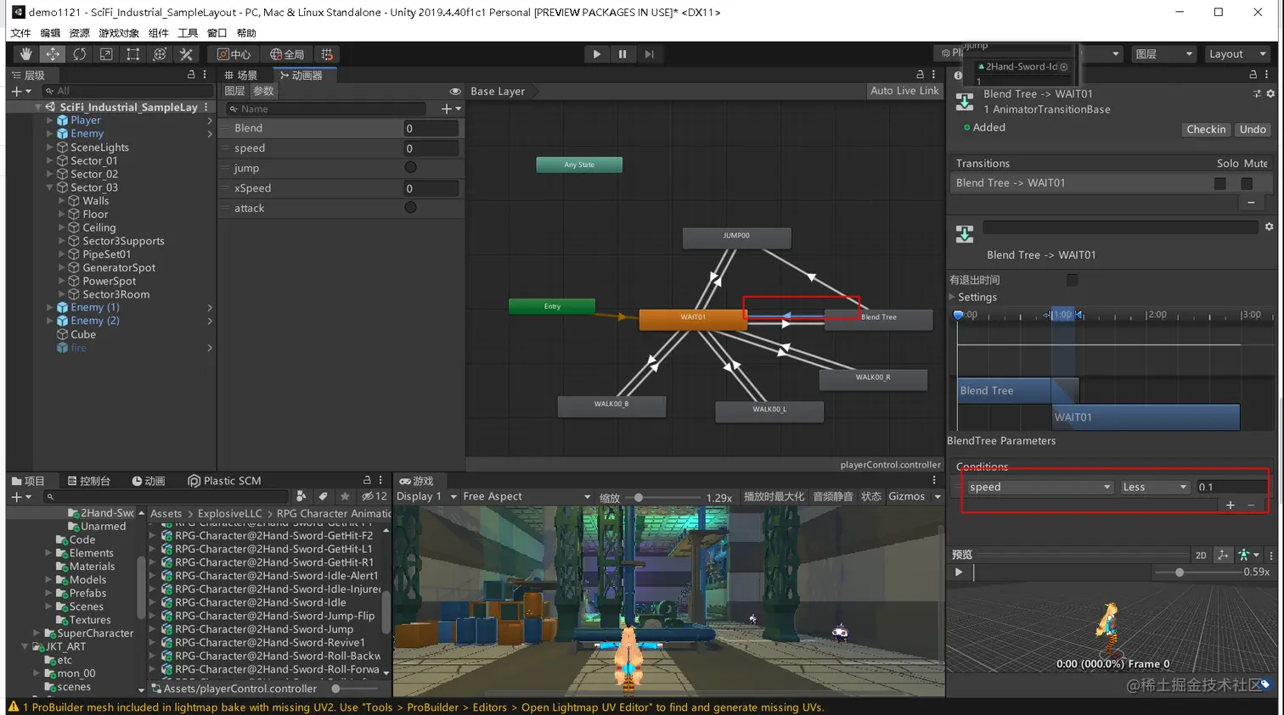The height and width of the screenshot is (715, 1284).
Task: Click the Pause button
Action: coord(622,54)
